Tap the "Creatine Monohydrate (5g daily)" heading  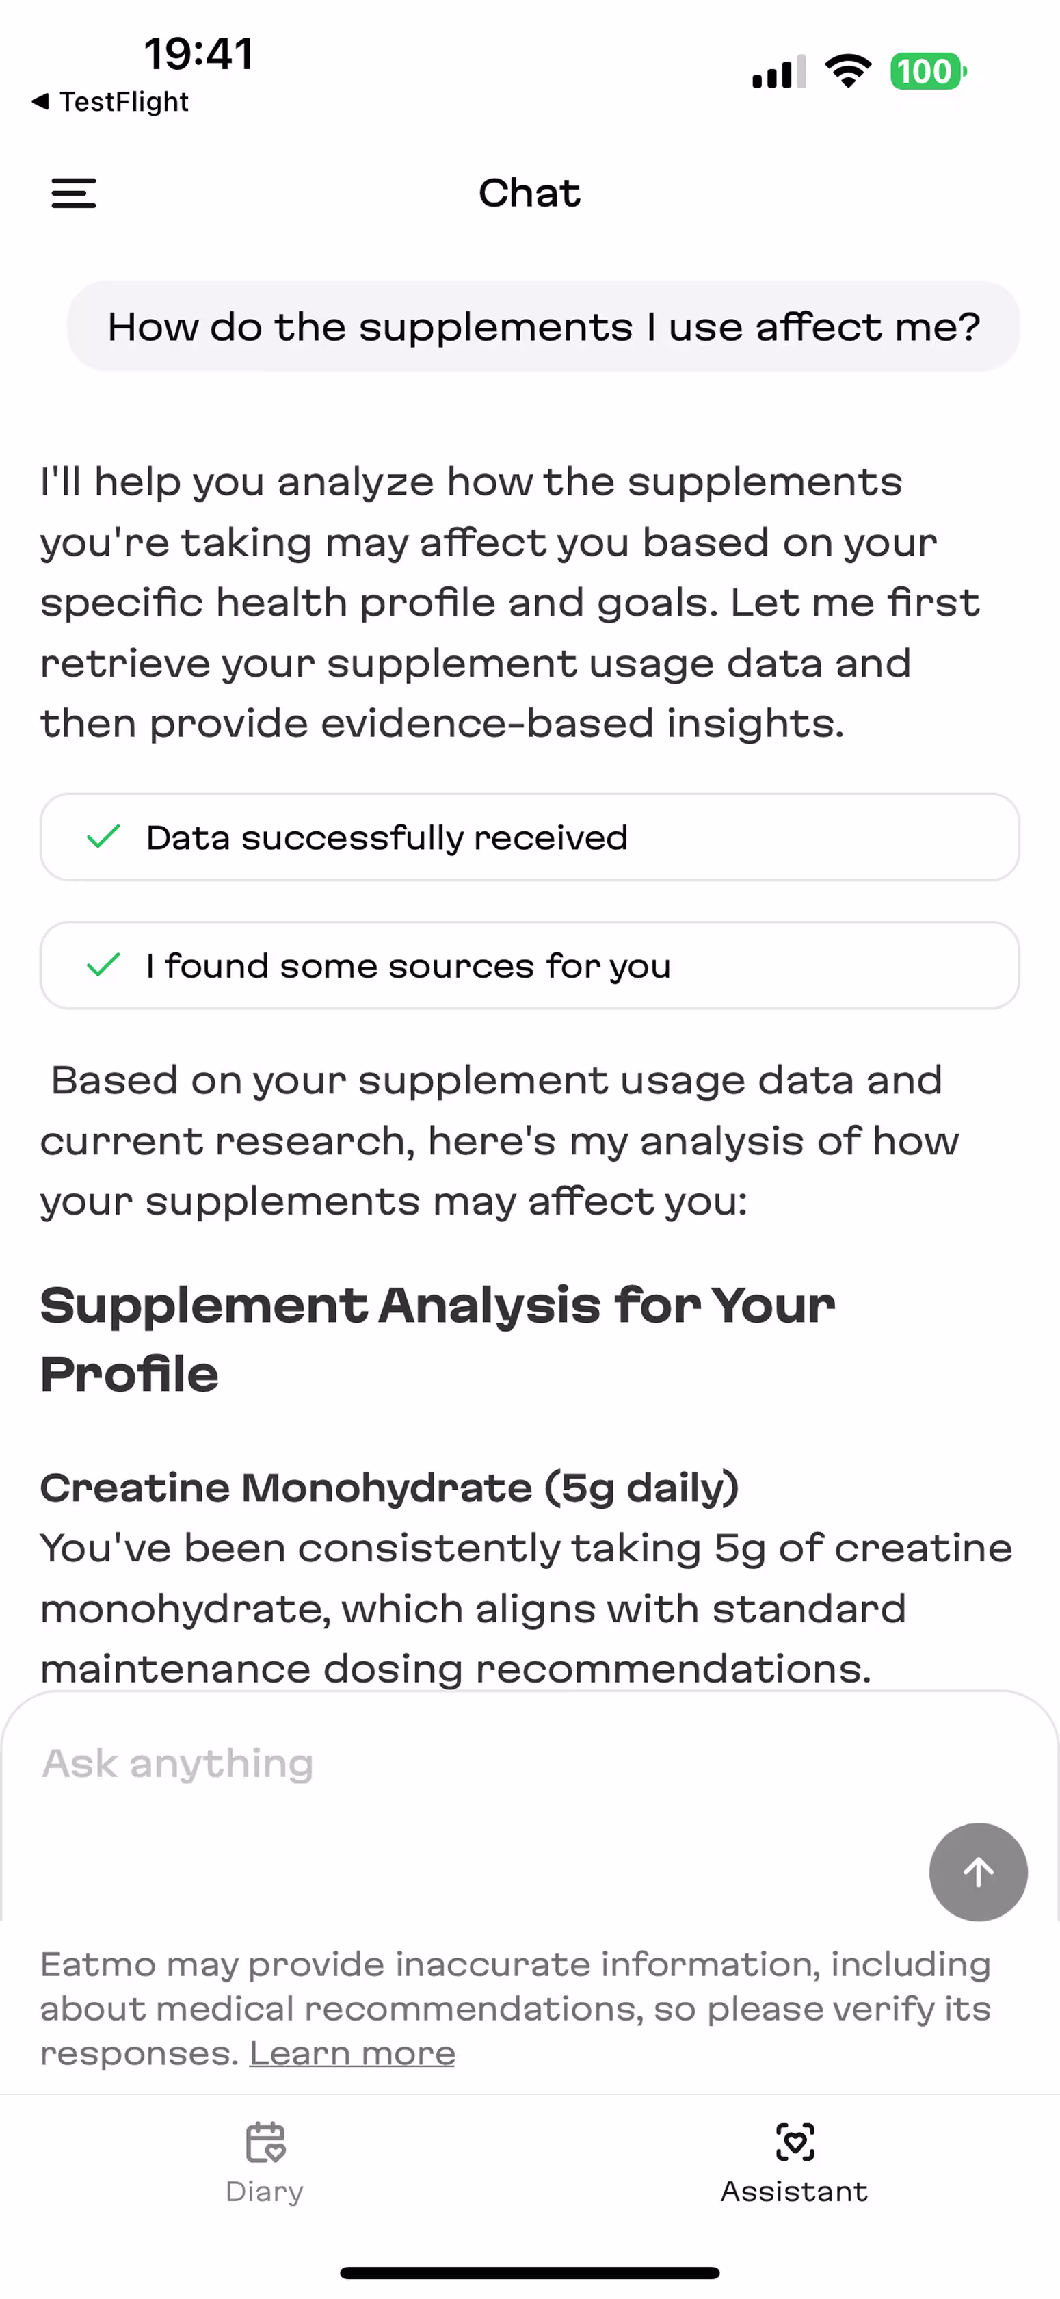pos(389,1488)
